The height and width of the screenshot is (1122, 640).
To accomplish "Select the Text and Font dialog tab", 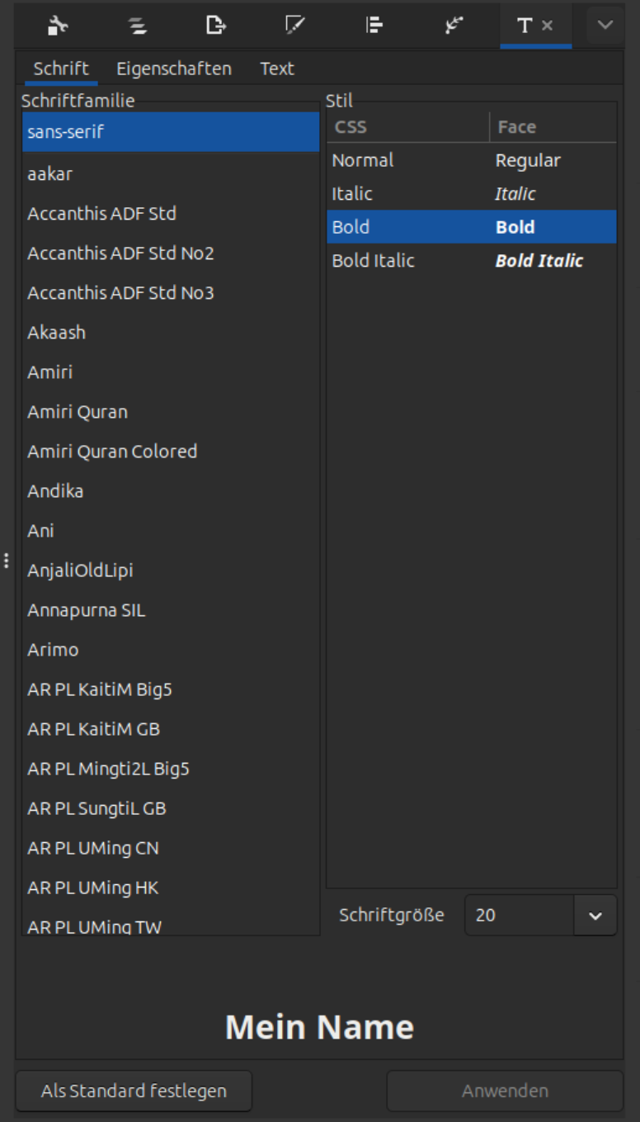I will click(x=525, y=26).
